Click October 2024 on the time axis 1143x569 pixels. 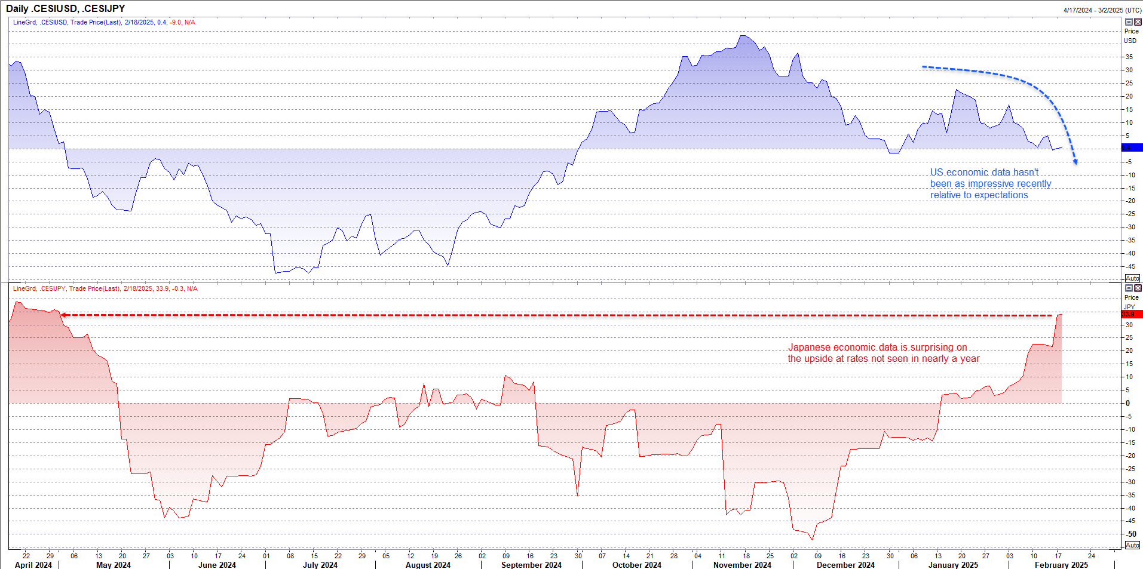637,565
